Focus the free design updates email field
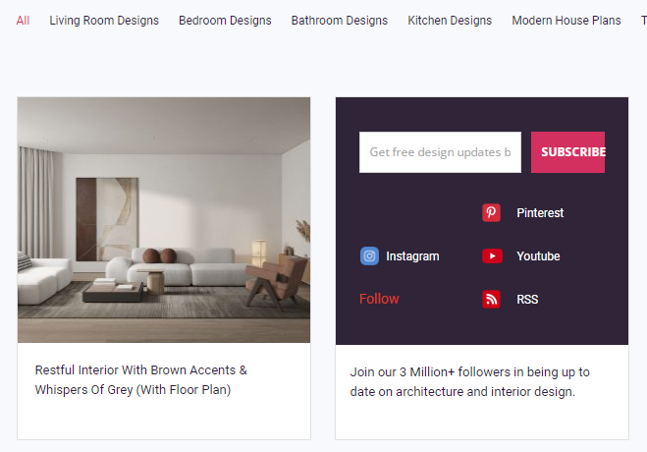Viewport: 647px width, 452px height. tap(440, 152)
